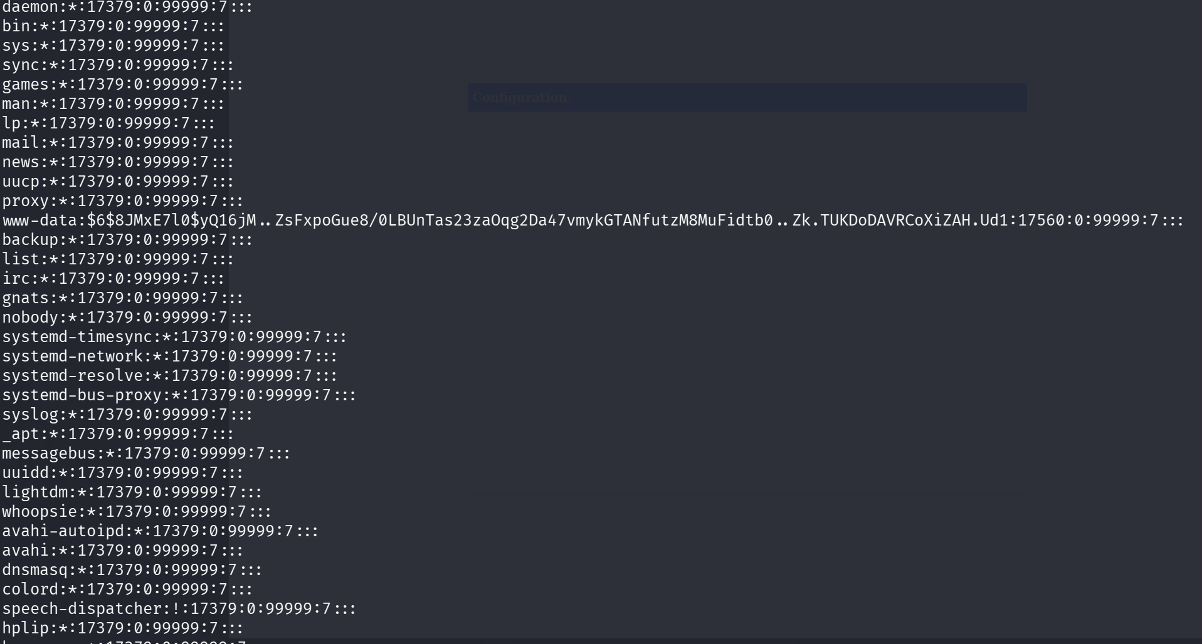This screenshot has height=644, width=1202.
Task: Click the gnats account entry
Action: point(123,298)
